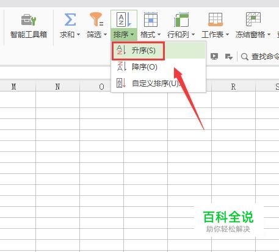Expand the Freeze Panes (冻结窗格) dropdown arrow
This screenshot has height=252, width=279.
pyautogui.click(x=269, y=35)
